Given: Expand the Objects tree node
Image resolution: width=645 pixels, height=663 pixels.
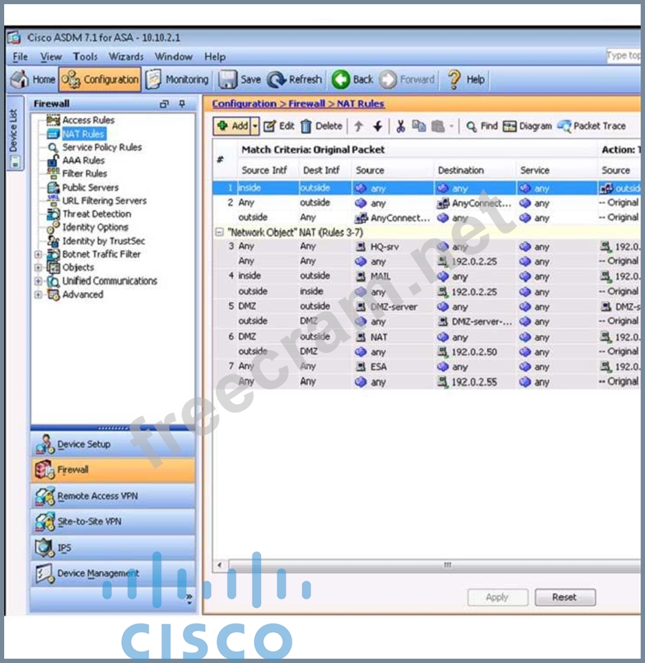Looking at the screenshot, I should 39,267.
